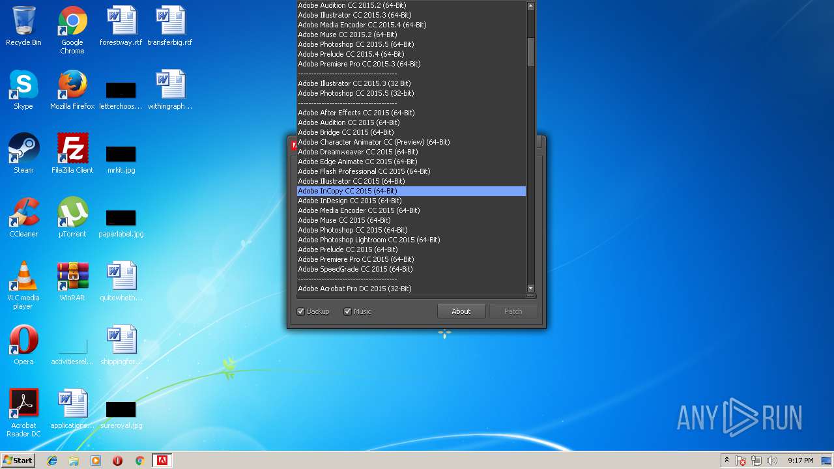This screenshot has width=834, height=469.
Task: Select Adobe InDesign CC 2015 (64-Bit)
Action: pos(411,201)
